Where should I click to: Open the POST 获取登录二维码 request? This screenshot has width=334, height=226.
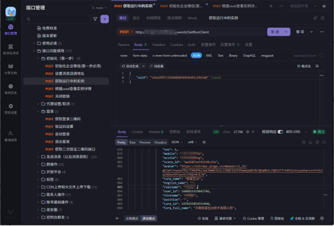point(66,119)
